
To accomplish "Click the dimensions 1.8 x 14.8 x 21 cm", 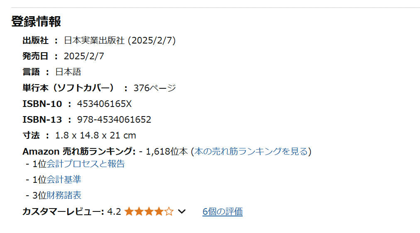I will [95, 136].
